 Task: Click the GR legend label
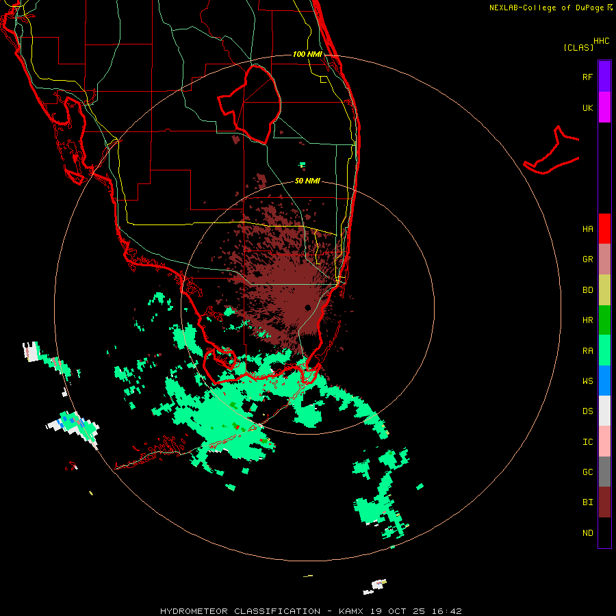(587, 259)
